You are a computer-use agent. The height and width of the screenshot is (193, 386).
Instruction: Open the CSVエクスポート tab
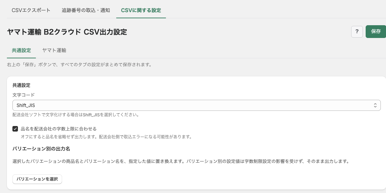point(31,10)
